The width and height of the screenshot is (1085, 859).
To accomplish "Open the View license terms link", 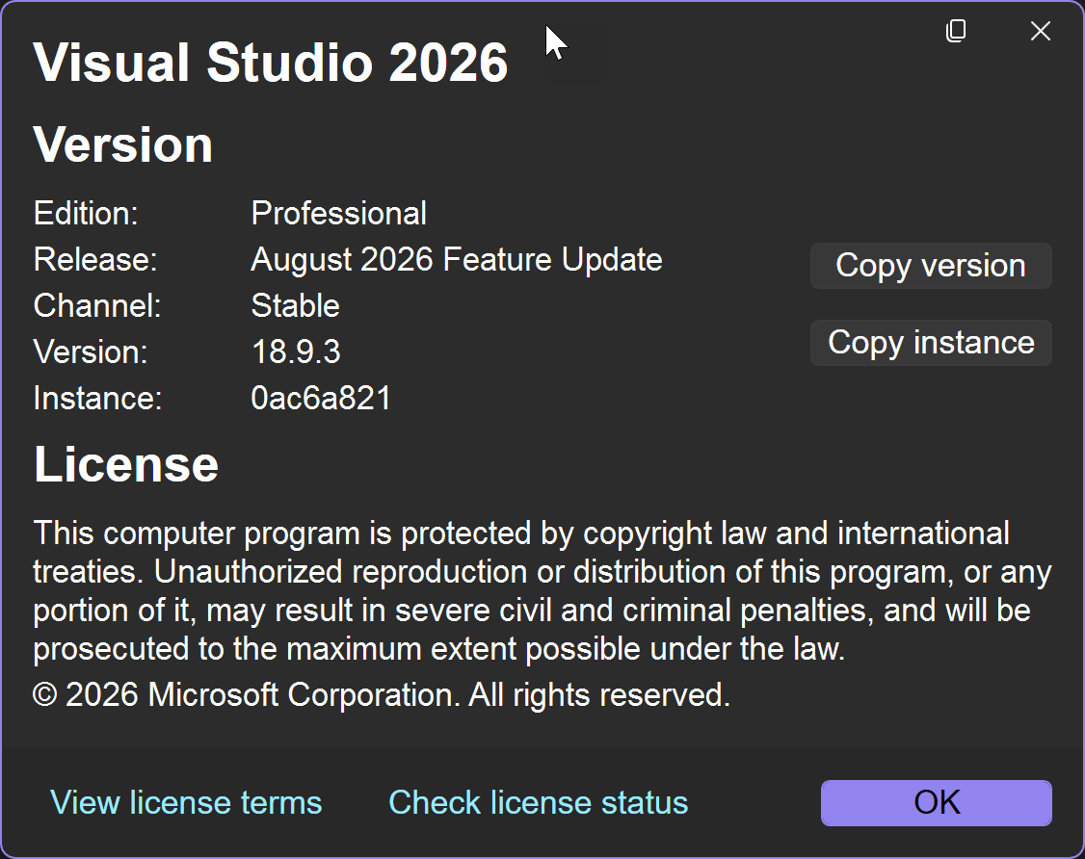I will pos(186,802).
